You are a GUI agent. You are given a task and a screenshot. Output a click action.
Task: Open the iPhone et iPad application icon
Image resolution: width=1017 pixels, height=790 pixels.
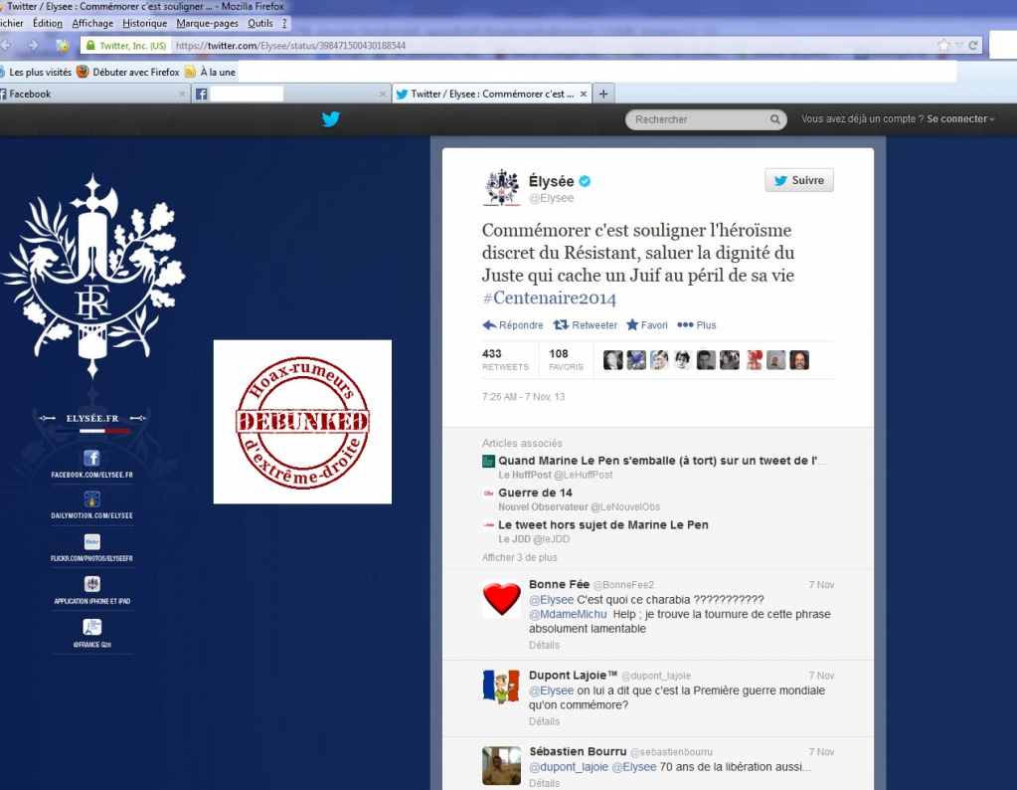point(92,584)
